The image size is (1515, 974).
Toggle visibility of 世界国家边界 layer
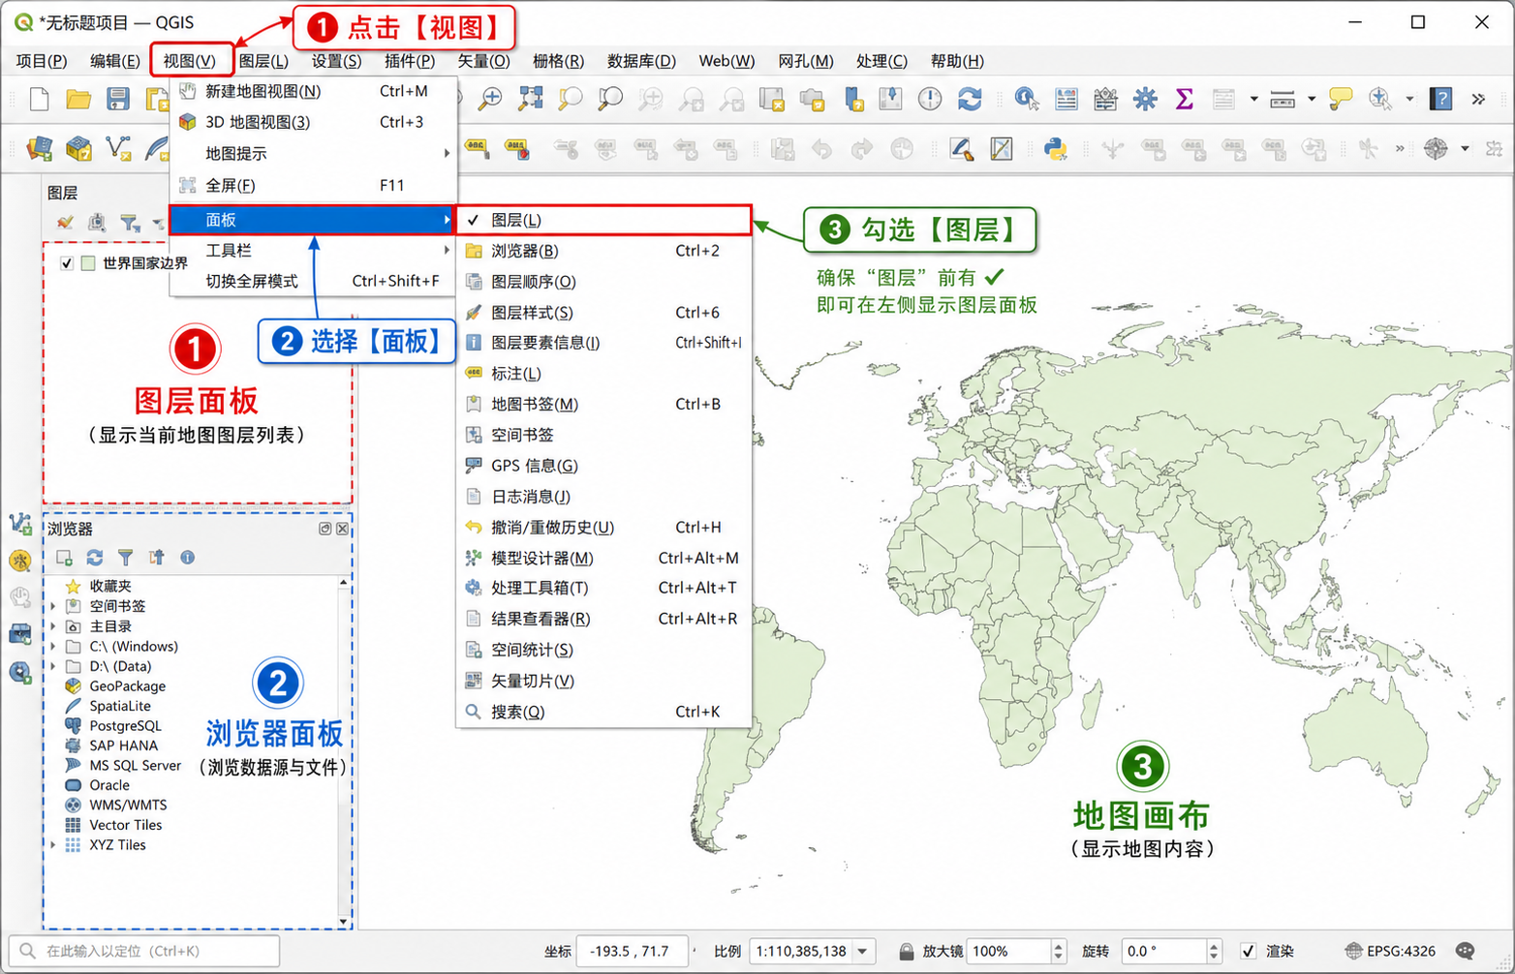pyautogui.click(x=67, y=263)
